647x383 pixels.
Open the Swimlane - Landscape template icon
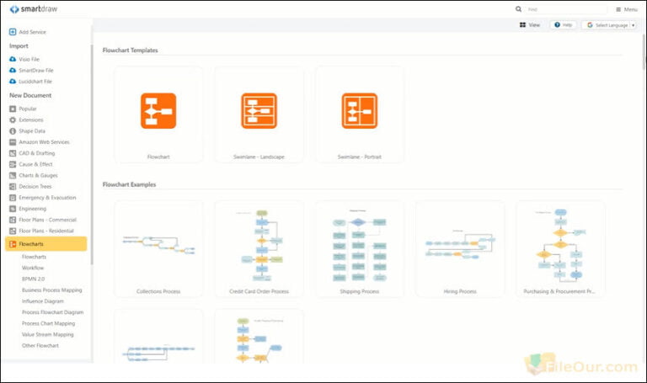[x=259, y=110]
